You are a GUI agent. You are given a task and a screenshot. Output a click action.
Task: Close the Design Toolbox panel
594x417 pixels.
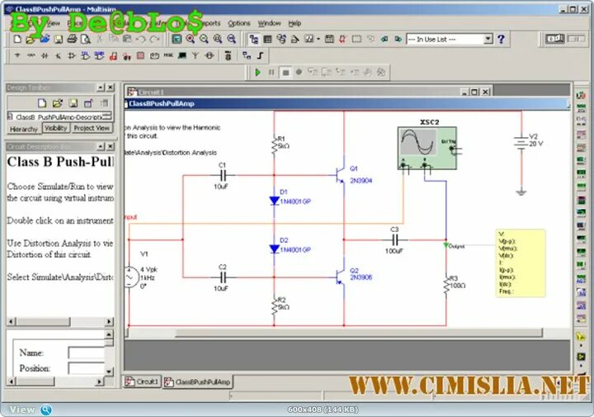111,88
